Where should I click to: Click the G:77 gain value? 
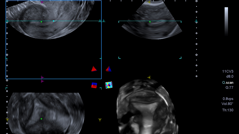coord(229,87)
